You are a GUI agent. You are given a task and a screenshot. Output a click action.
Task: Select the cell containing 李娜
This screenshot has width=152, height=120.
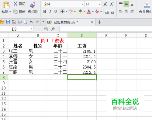(18, 56)
